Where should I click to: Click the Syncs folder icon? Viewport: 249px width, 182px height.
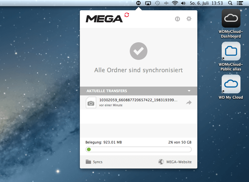88,162
